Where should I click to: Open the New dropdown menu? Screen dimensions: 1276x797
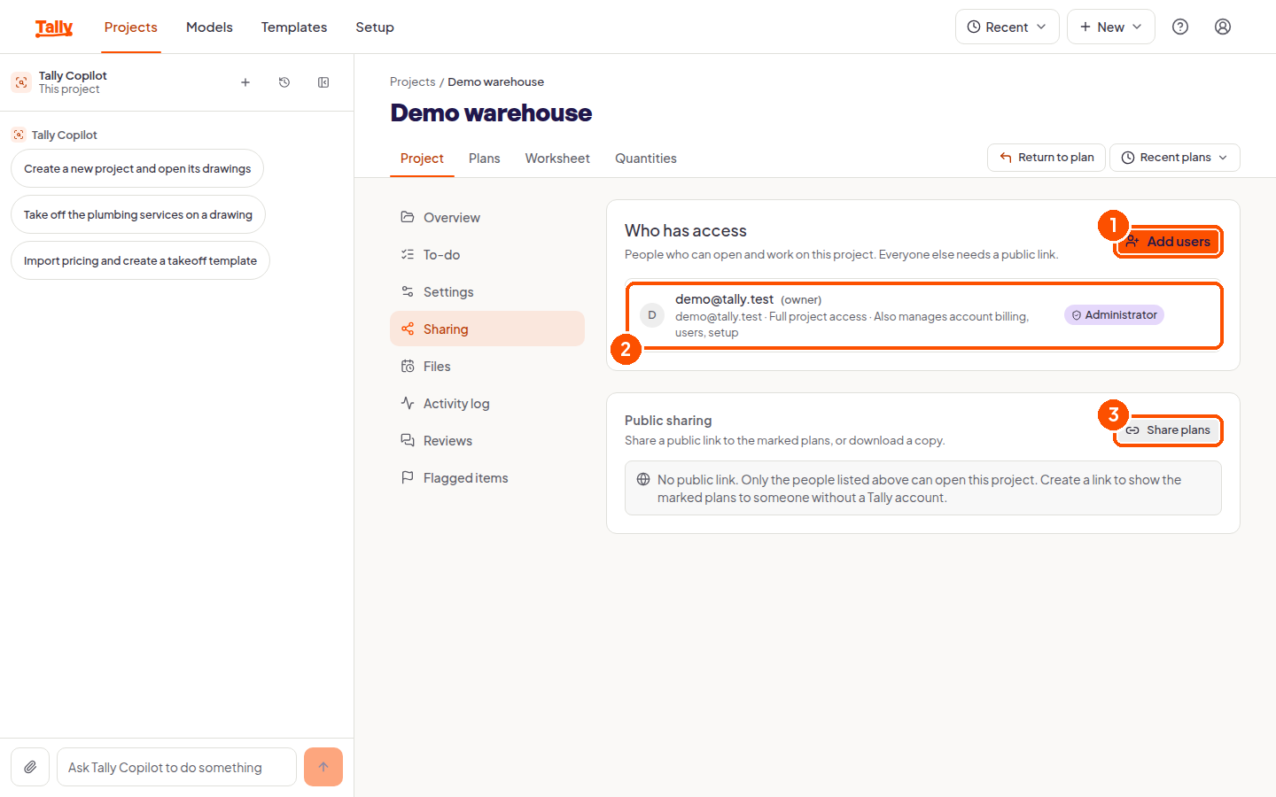tap(1111, 27)
